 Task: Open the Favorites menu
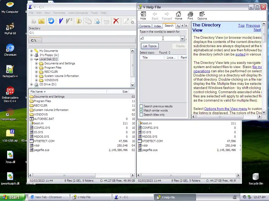point(59,13)
